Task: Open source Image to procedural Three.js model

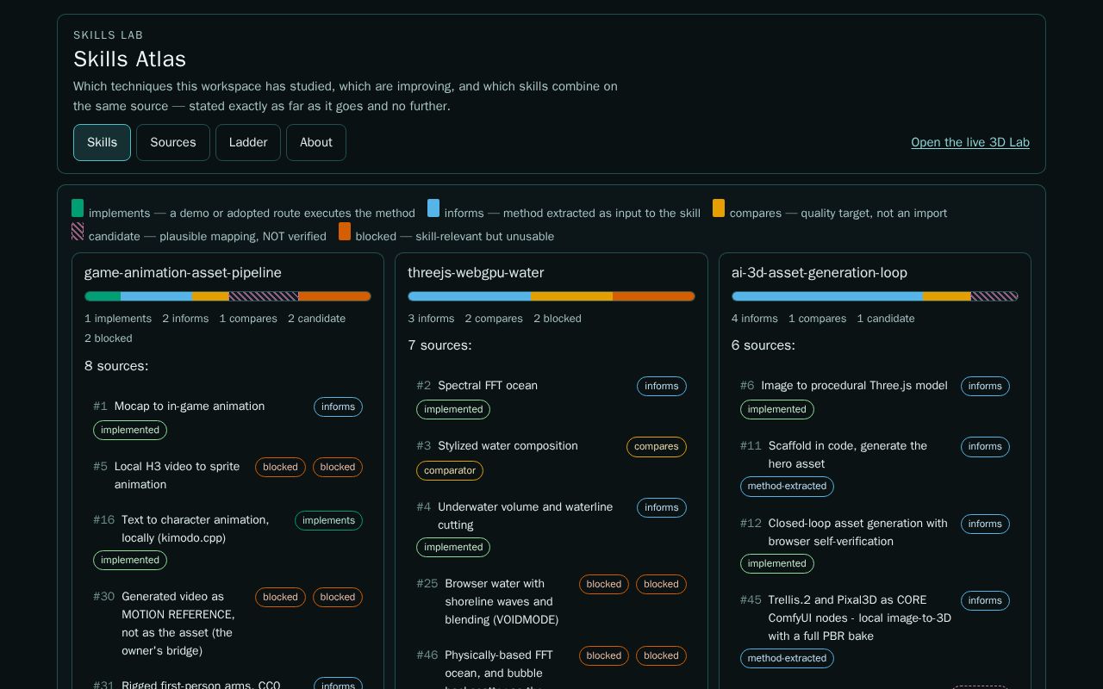Action: click(x=855, y=385)
